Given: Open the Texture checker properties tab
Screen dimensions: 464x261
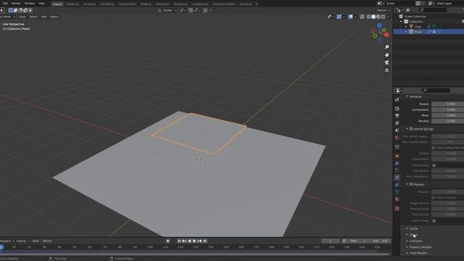Looking at the screenshot, I should pos(397,209).
